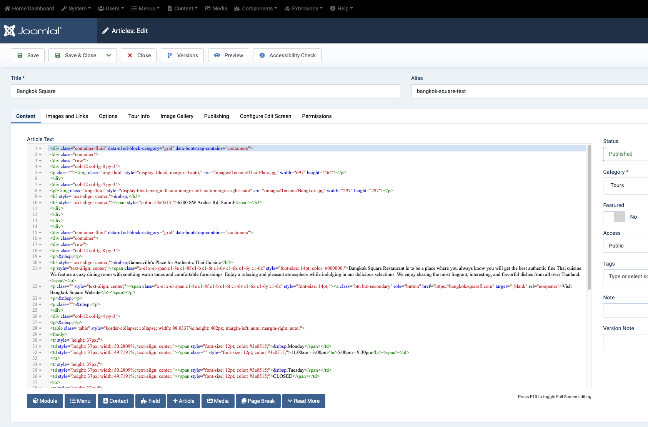Insert a Page Break in article
The image size is (648, 427).
pyautogui.click(x=258, y=401)
